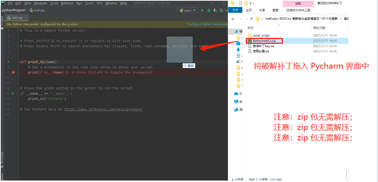Click the This PC monitor icon in the sidebar
Viewport: 378px width, 182px height.
(237, 101)
